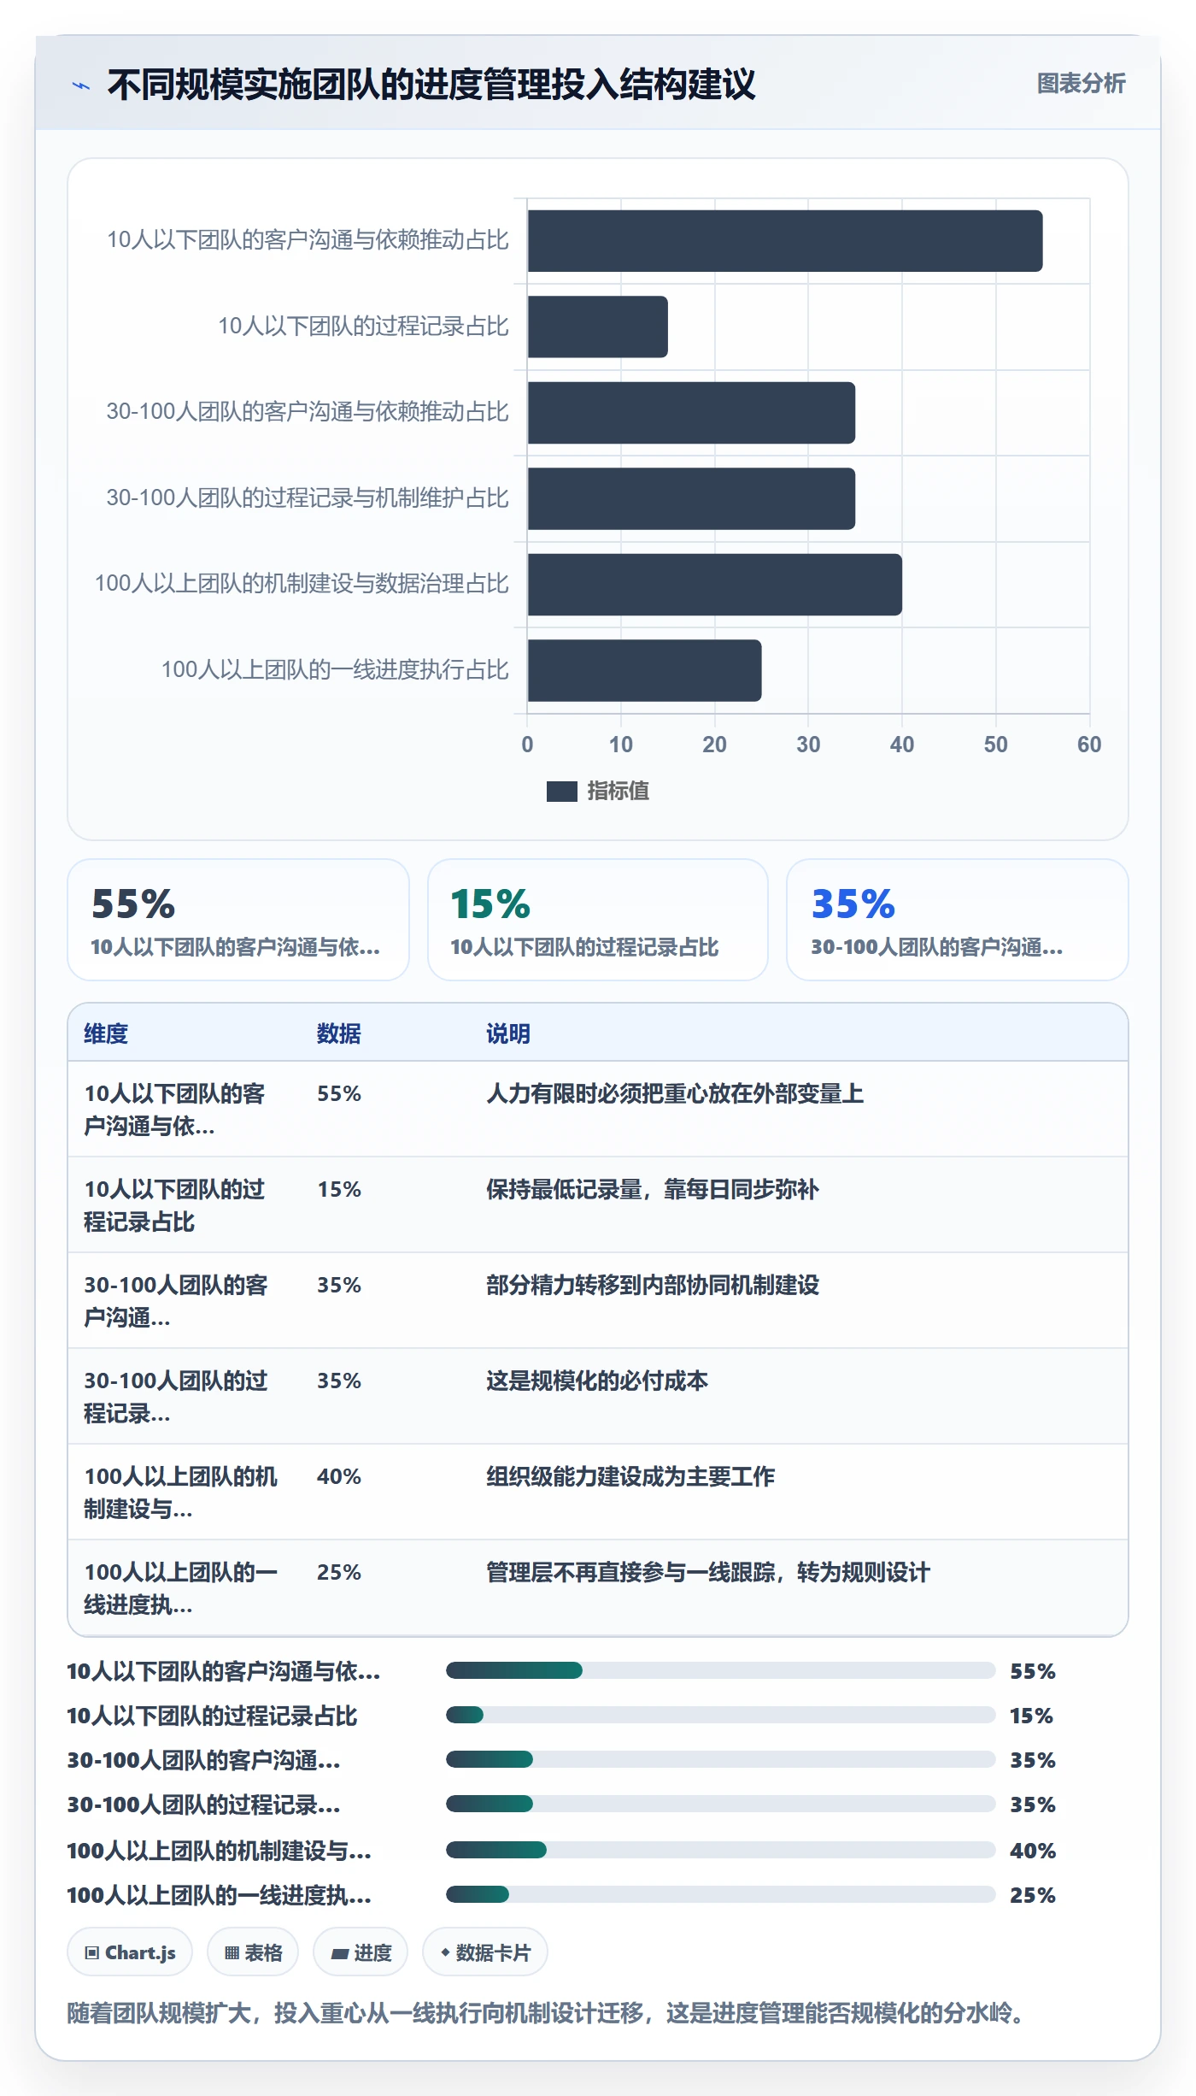Click the 25% value in the table's 数据 column

point(339,1572)
